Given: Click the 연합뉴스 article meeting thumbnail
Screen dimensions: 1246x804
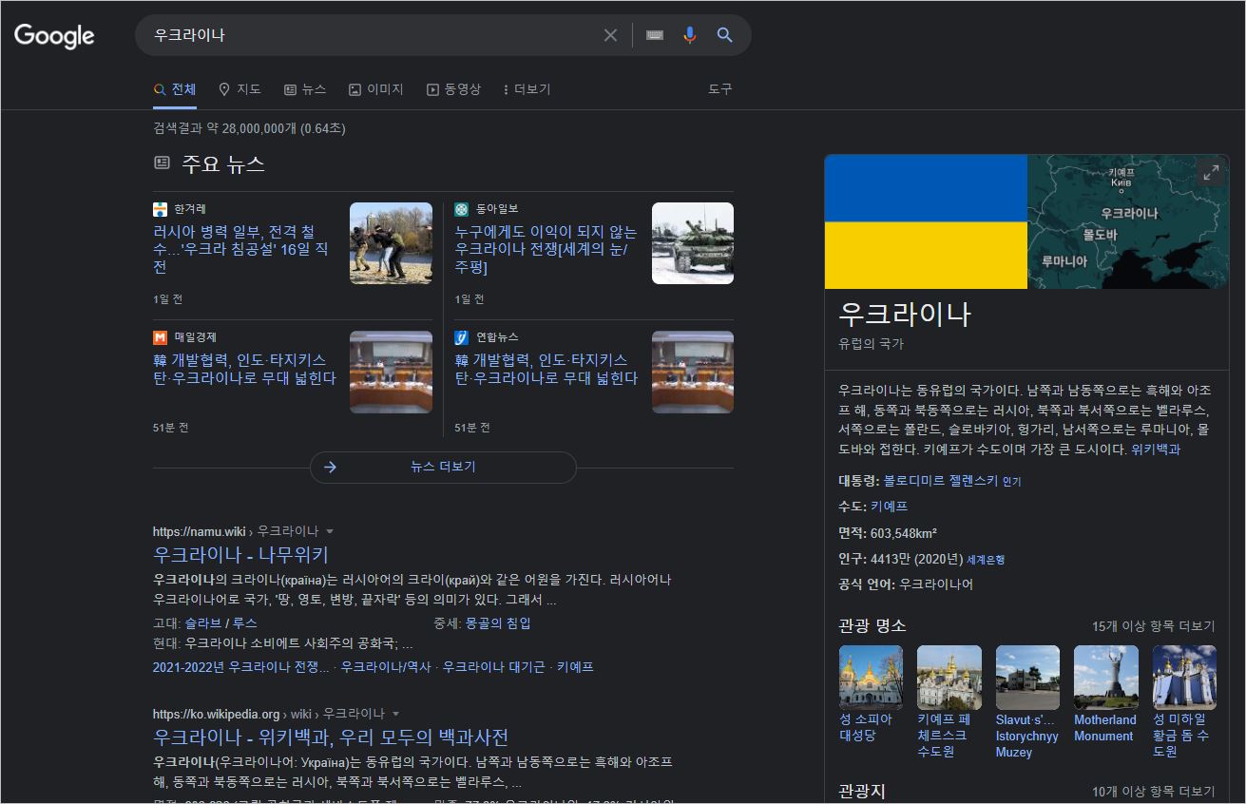Looking at the screenshot, I should pyautogui.click(x=693, y=372).
